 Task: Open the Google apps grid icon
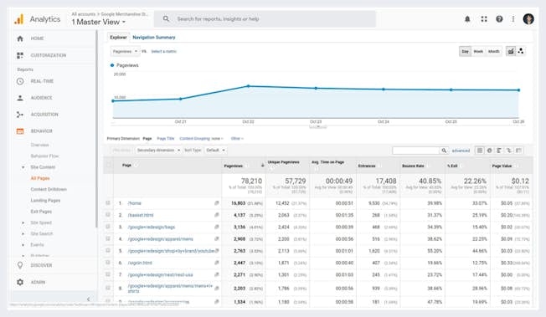(x=484, y=19)
